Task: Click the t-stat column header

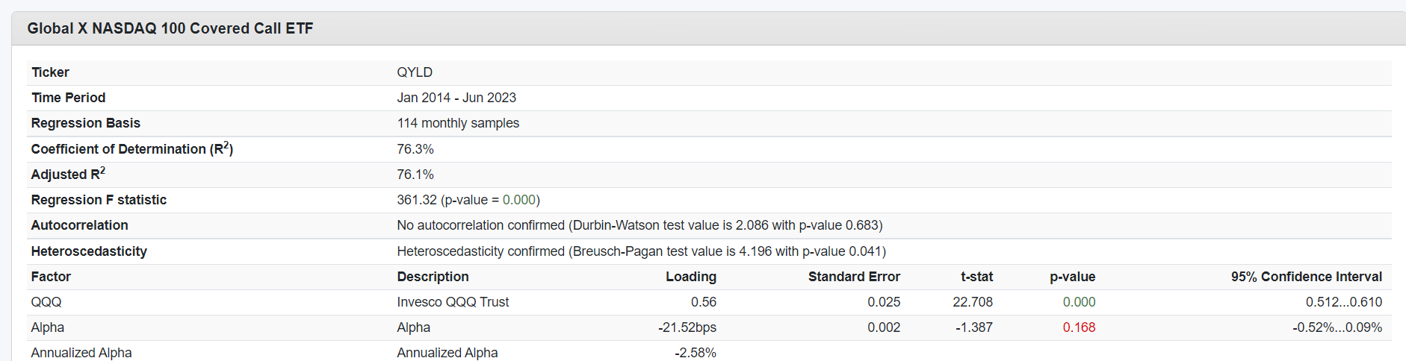Action: pos(976,277)
